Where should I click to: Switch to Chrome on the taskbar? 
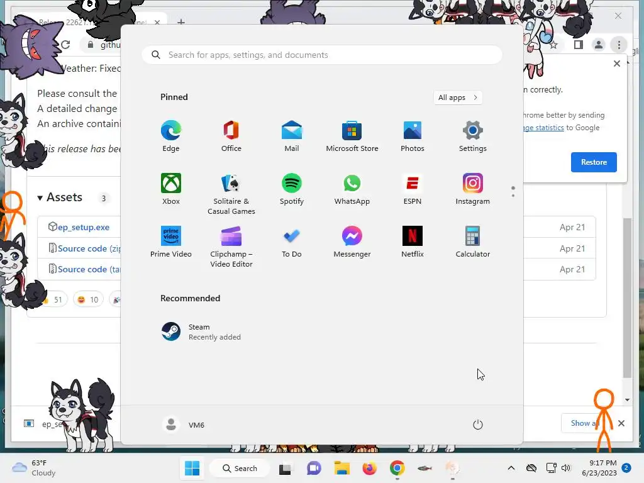pyautogui.click(x=397, y=468)
